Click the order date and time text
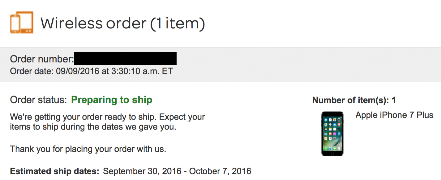Image resolution: width=441 pixels, height=180 pixels. click(x=92, y=72)
